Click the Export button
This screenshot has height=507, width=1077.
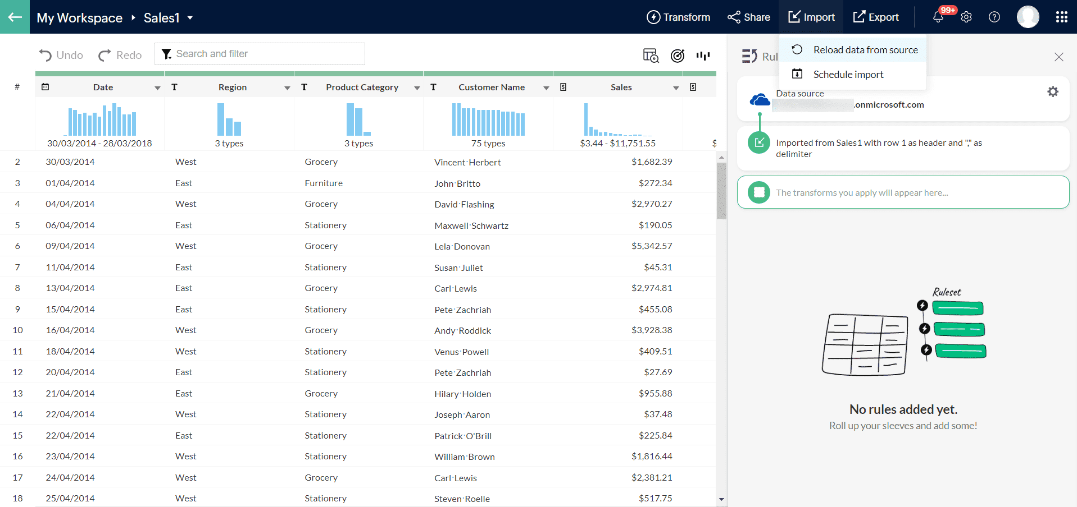pyautogui.click(x=876, y=17)
